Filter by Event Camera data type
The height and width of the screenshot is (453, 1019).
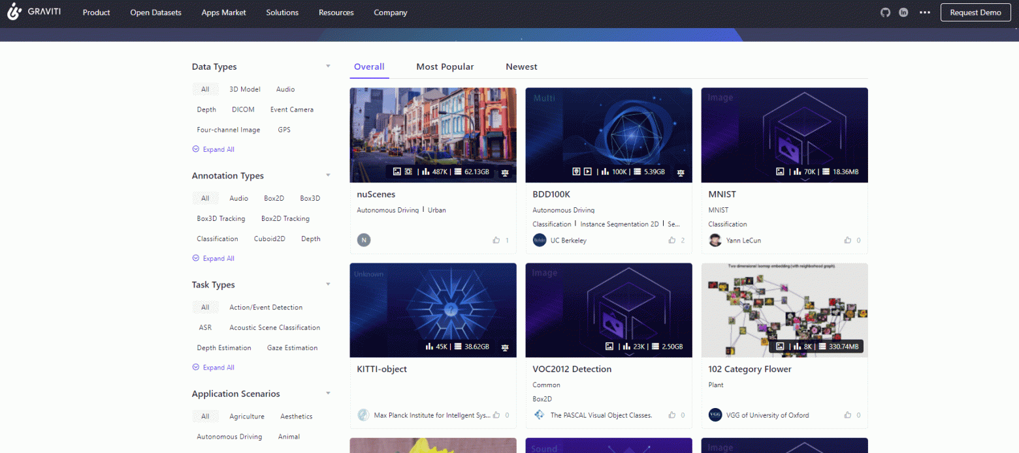click(292, 110)
